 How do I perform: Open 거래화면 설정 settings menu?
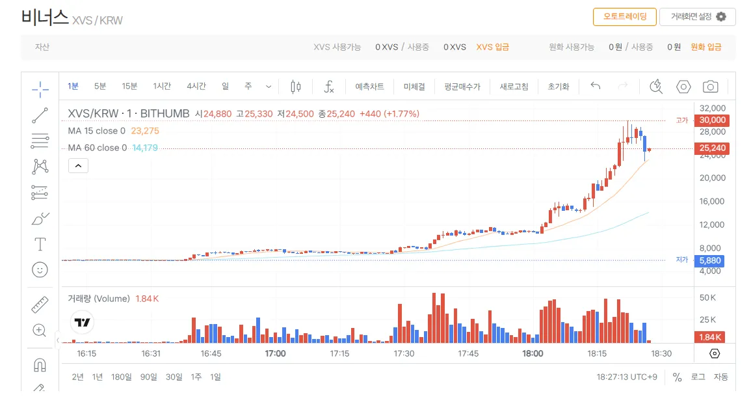coord(697,17)
